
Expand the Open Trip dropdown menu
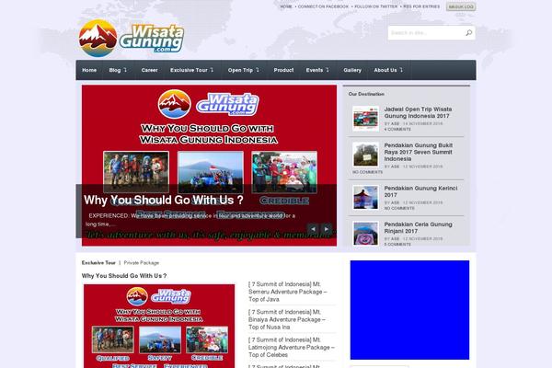243,70
